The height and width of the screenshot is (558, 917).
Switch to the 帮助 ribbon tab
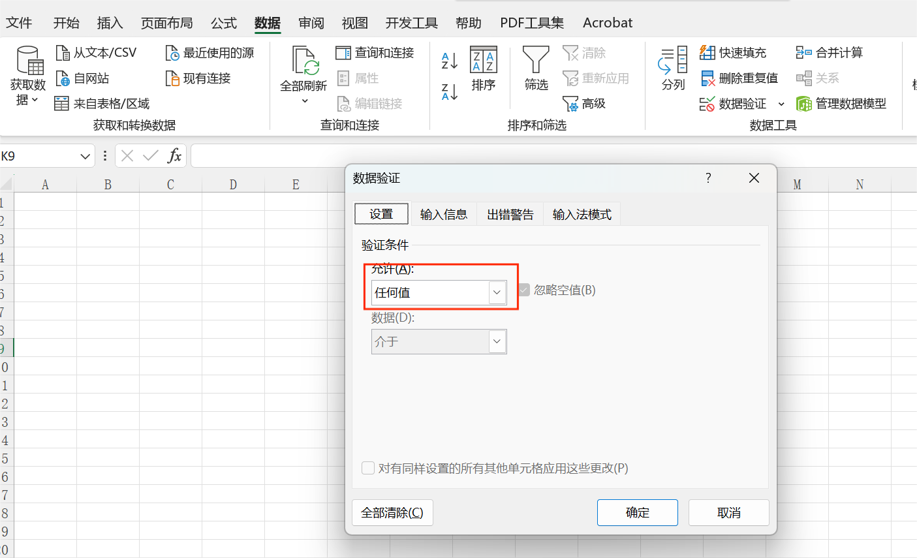[469, 23]
